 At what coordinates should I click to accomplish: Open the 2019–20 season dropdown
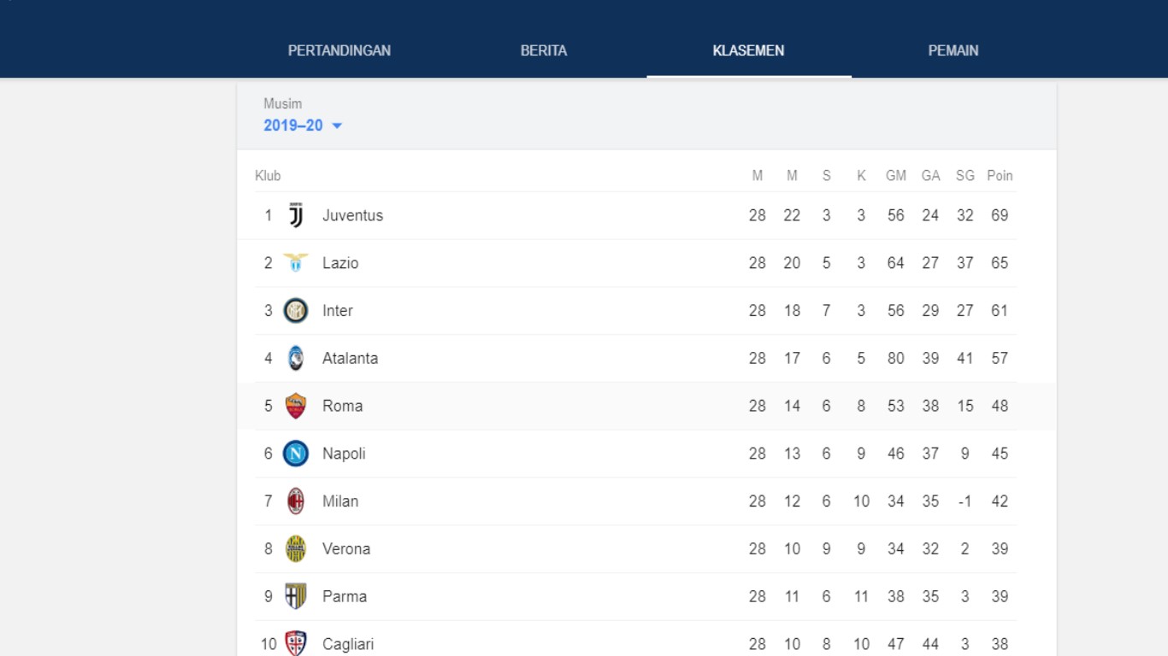point(293,126)
